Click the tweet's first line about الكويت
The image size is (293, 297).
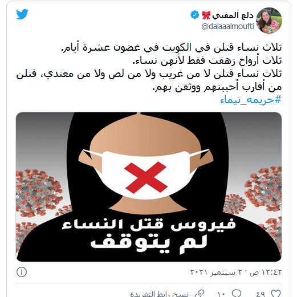tap(171, 47)
